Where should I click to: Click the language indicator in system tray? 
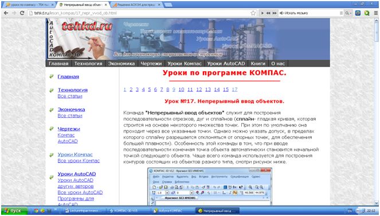click(x=350, y=211)
